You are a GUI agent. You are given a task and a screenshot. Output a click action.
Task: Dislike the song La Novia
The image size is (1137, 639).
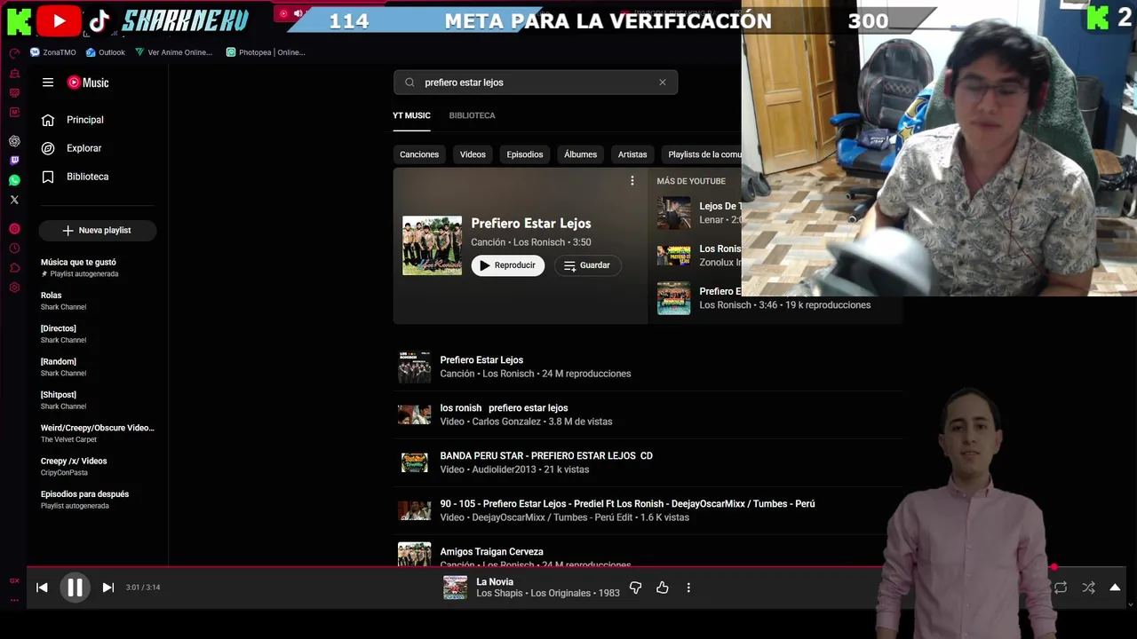(x=635, y=588)
